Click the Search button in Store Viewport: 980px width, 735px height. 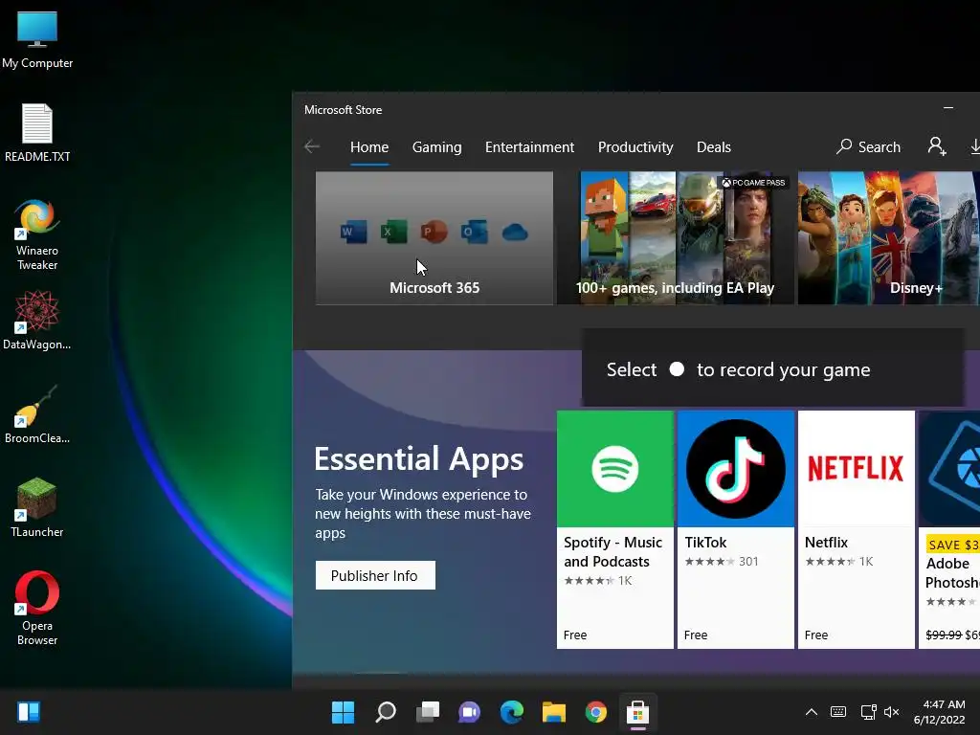[x=869, y=146]
